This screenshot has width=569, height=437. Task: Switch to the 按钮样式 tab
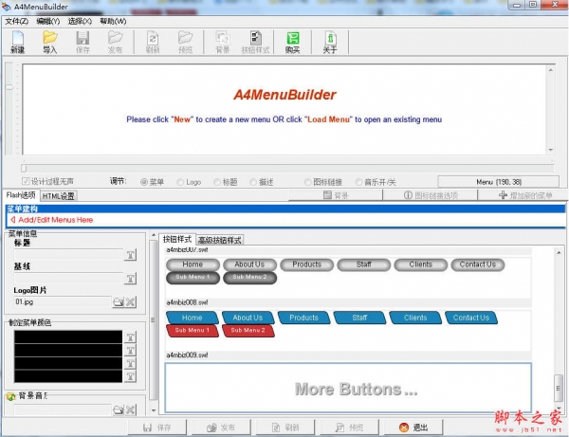pos(177,239)
